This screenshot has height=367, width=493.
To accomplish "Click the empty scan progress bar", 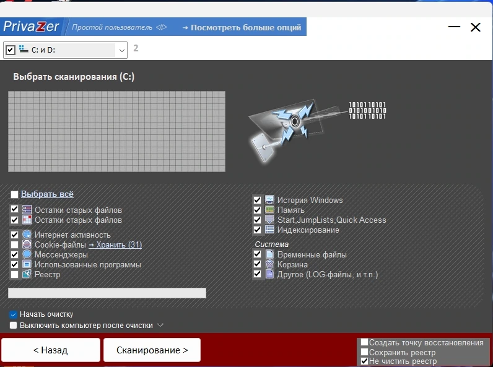I will (107, 293).
